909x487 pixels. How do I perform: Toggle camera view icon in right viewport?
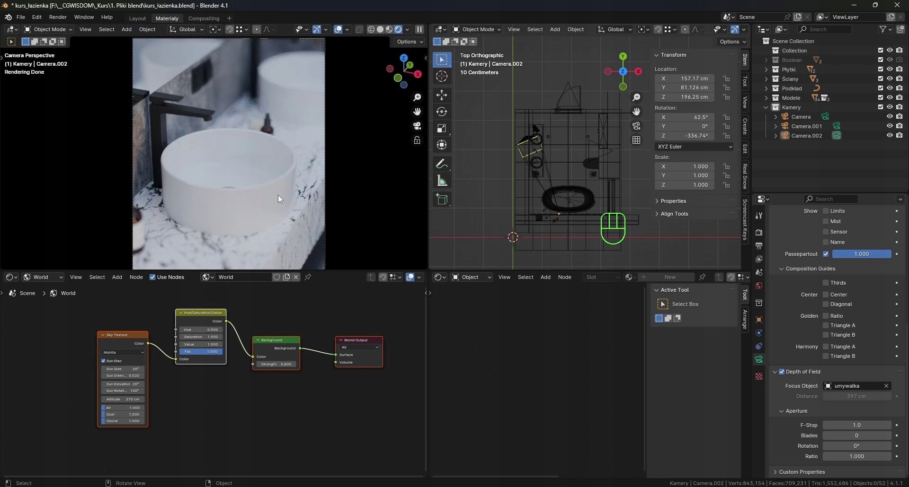pyautogui.click(x=636, y=126)
